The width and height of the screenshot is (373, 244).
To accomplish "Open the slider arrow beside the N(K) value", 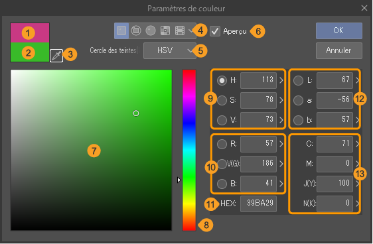I will 357,204.
